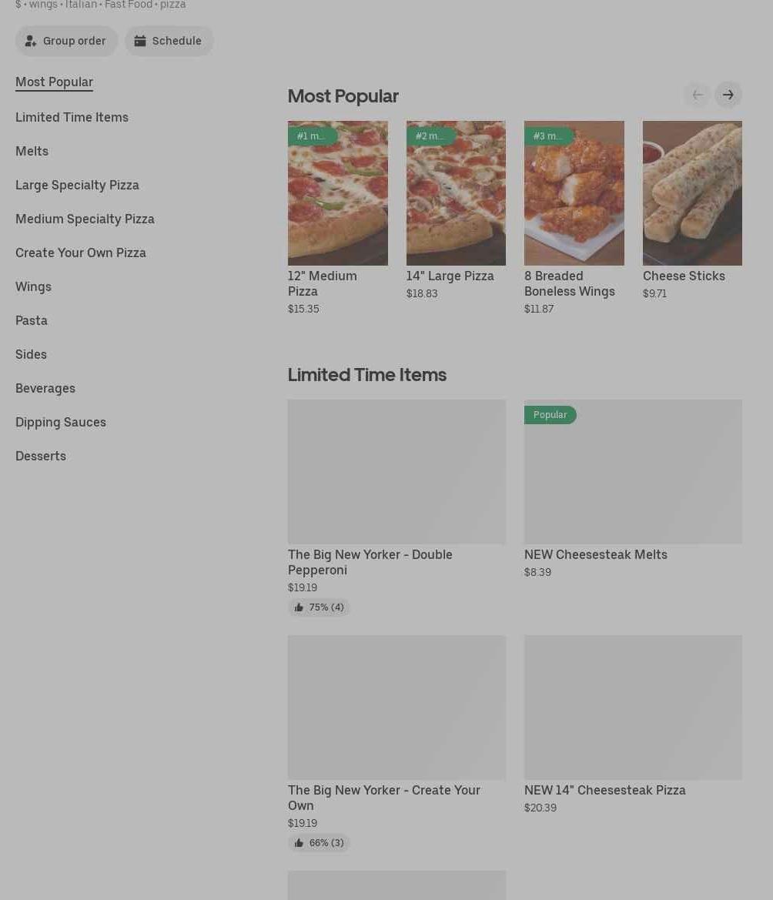Jump to the Desserts section

41,456
